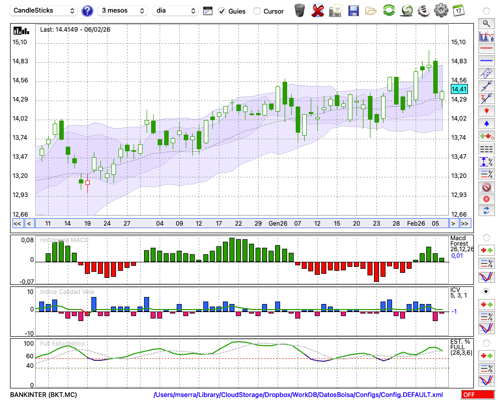Click the EST. % FULL (28,3,6) label
This screenshot has width=502, height=402.
coord(461,347)
